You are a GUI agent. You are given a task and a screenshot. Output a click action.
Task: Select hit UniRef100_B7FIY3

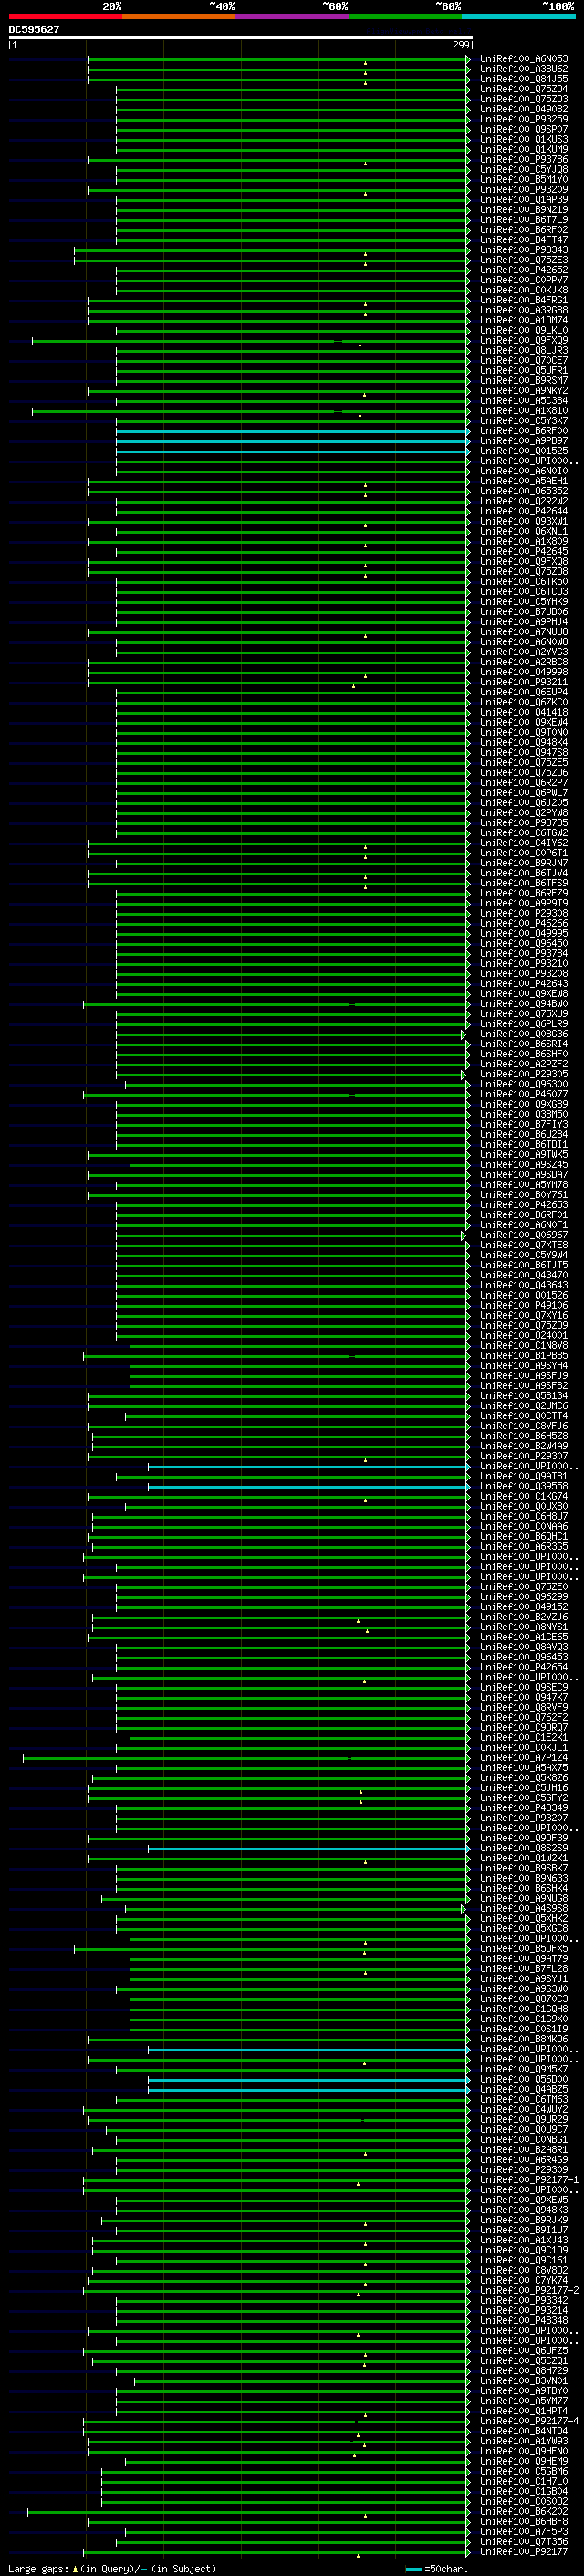tap(524, 1124)
